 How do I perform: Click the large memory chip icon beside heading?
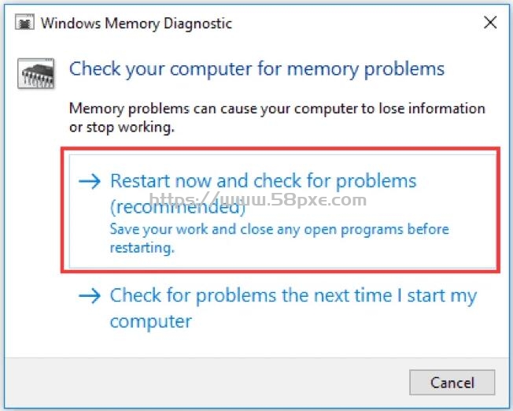pos(36,74)
